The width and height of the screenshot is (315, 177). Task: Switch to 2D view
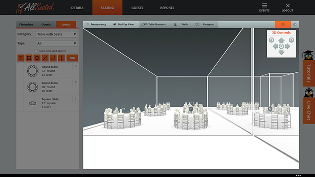[283, 24]
